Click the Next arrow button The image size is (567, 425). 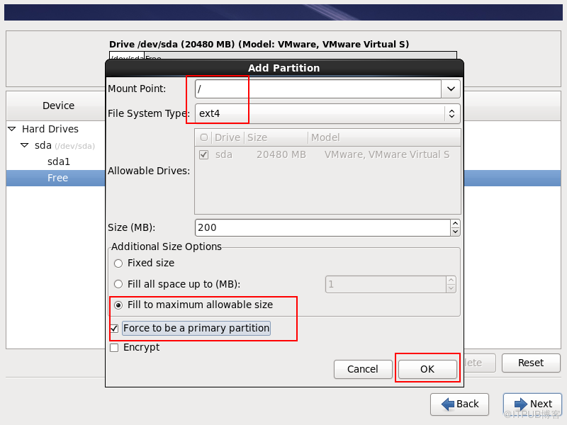pyautogui.click(x=532, y=404)
